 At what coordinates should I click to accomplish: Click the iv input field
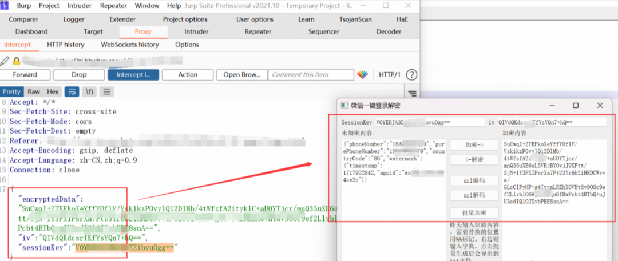tap(552, 122)
